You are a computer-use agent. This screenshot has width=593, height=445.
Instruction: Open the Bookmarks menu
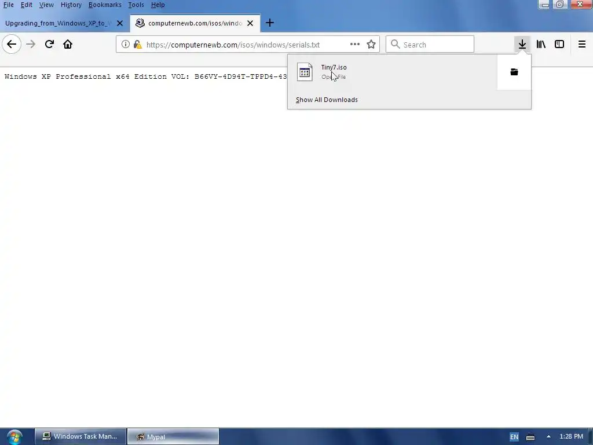pyautogui.click(x=105, y=5)
